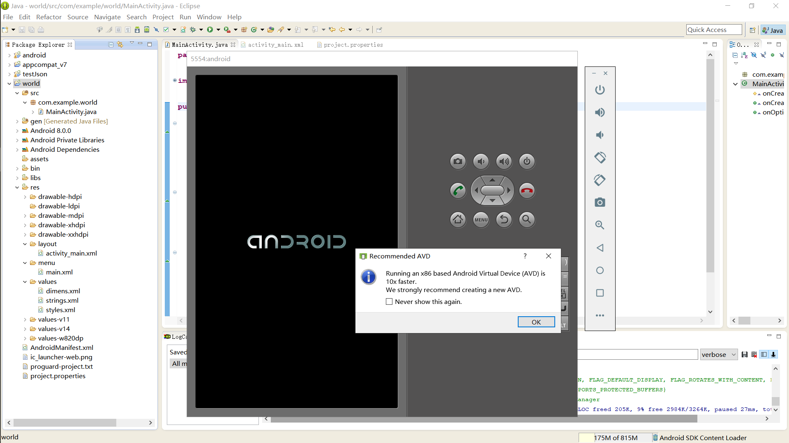Click emulator power button in side toolbar
789x443 pixels.
coord(600,90)
